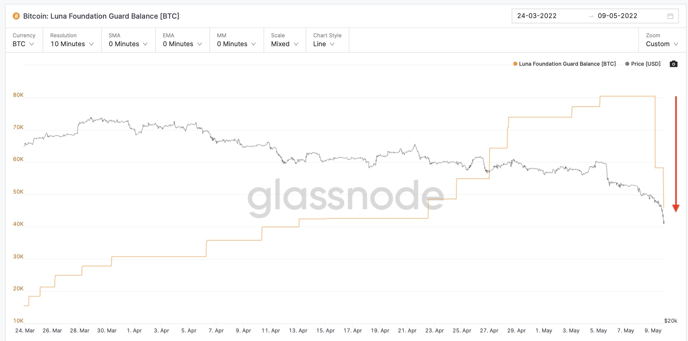
Task: Change the Scale Mixed setting
Action: 284,44
